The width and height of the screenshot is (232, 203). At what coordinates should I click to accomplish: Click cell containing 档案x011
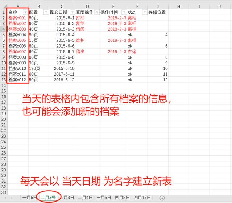click(18, 74)
